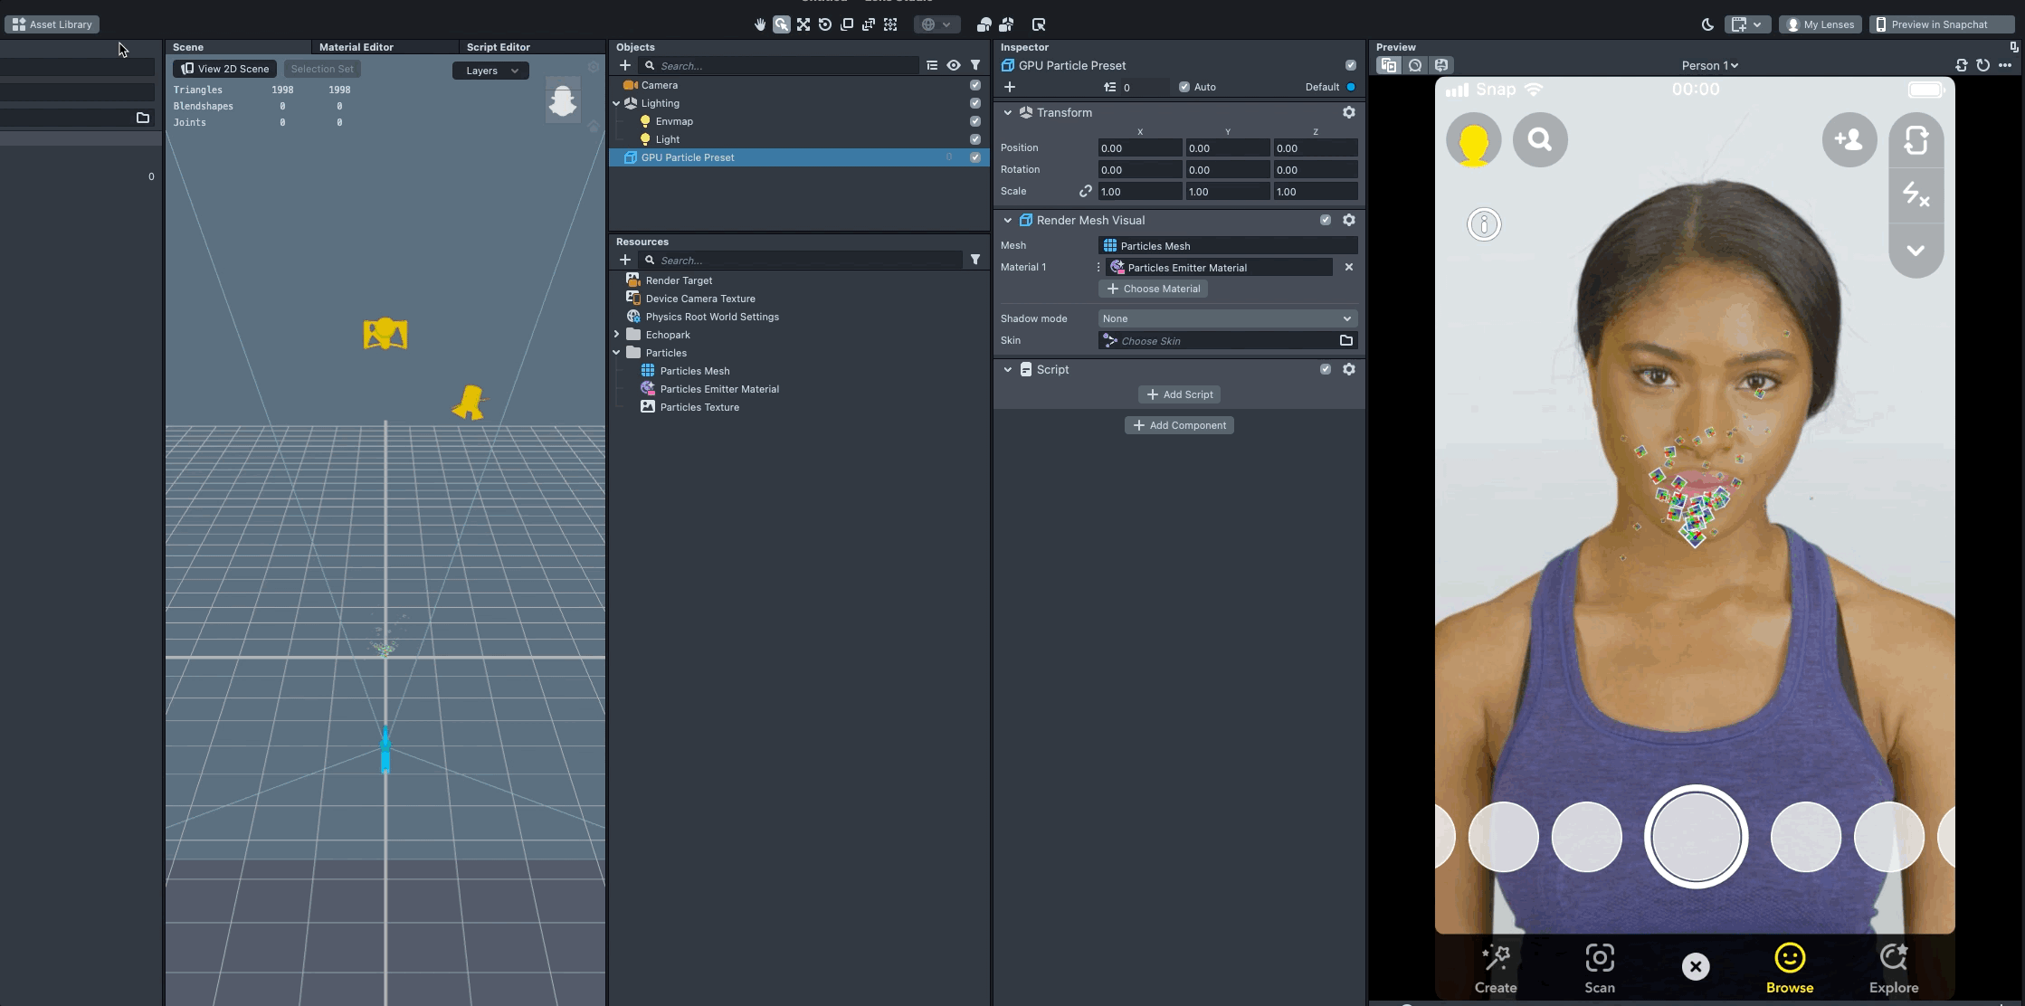Open Transform component settings gear

pos(1348,112)
